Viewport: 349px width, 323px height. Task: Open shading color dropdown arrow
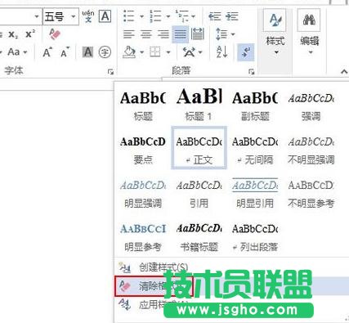coord(142,52)
